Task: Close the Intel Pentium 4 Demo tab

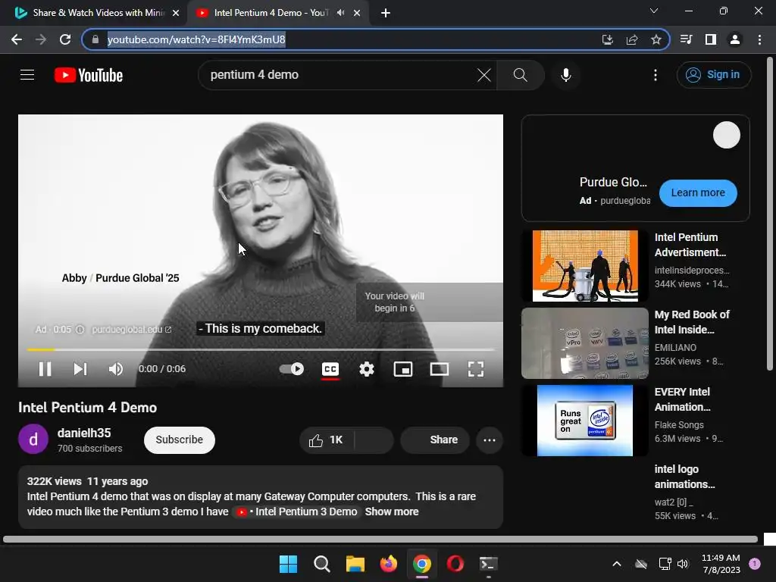Action: (357, 14)
